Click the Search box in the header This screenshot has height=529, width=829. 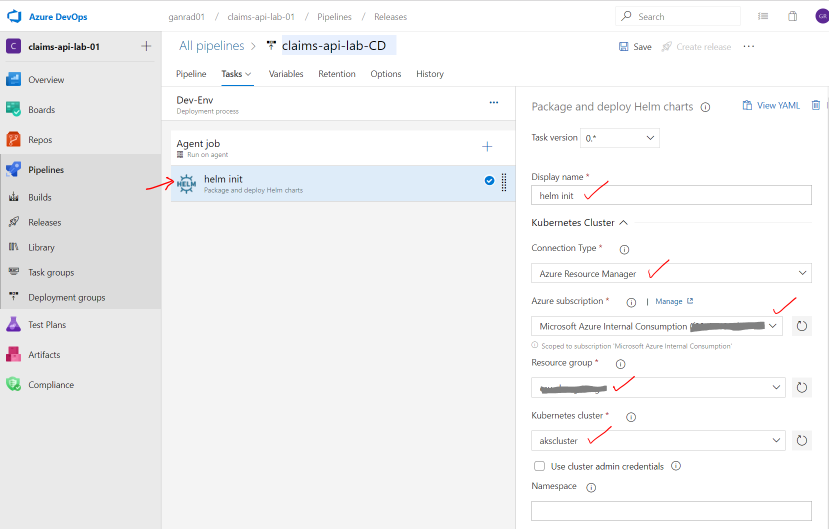point(678,16)
